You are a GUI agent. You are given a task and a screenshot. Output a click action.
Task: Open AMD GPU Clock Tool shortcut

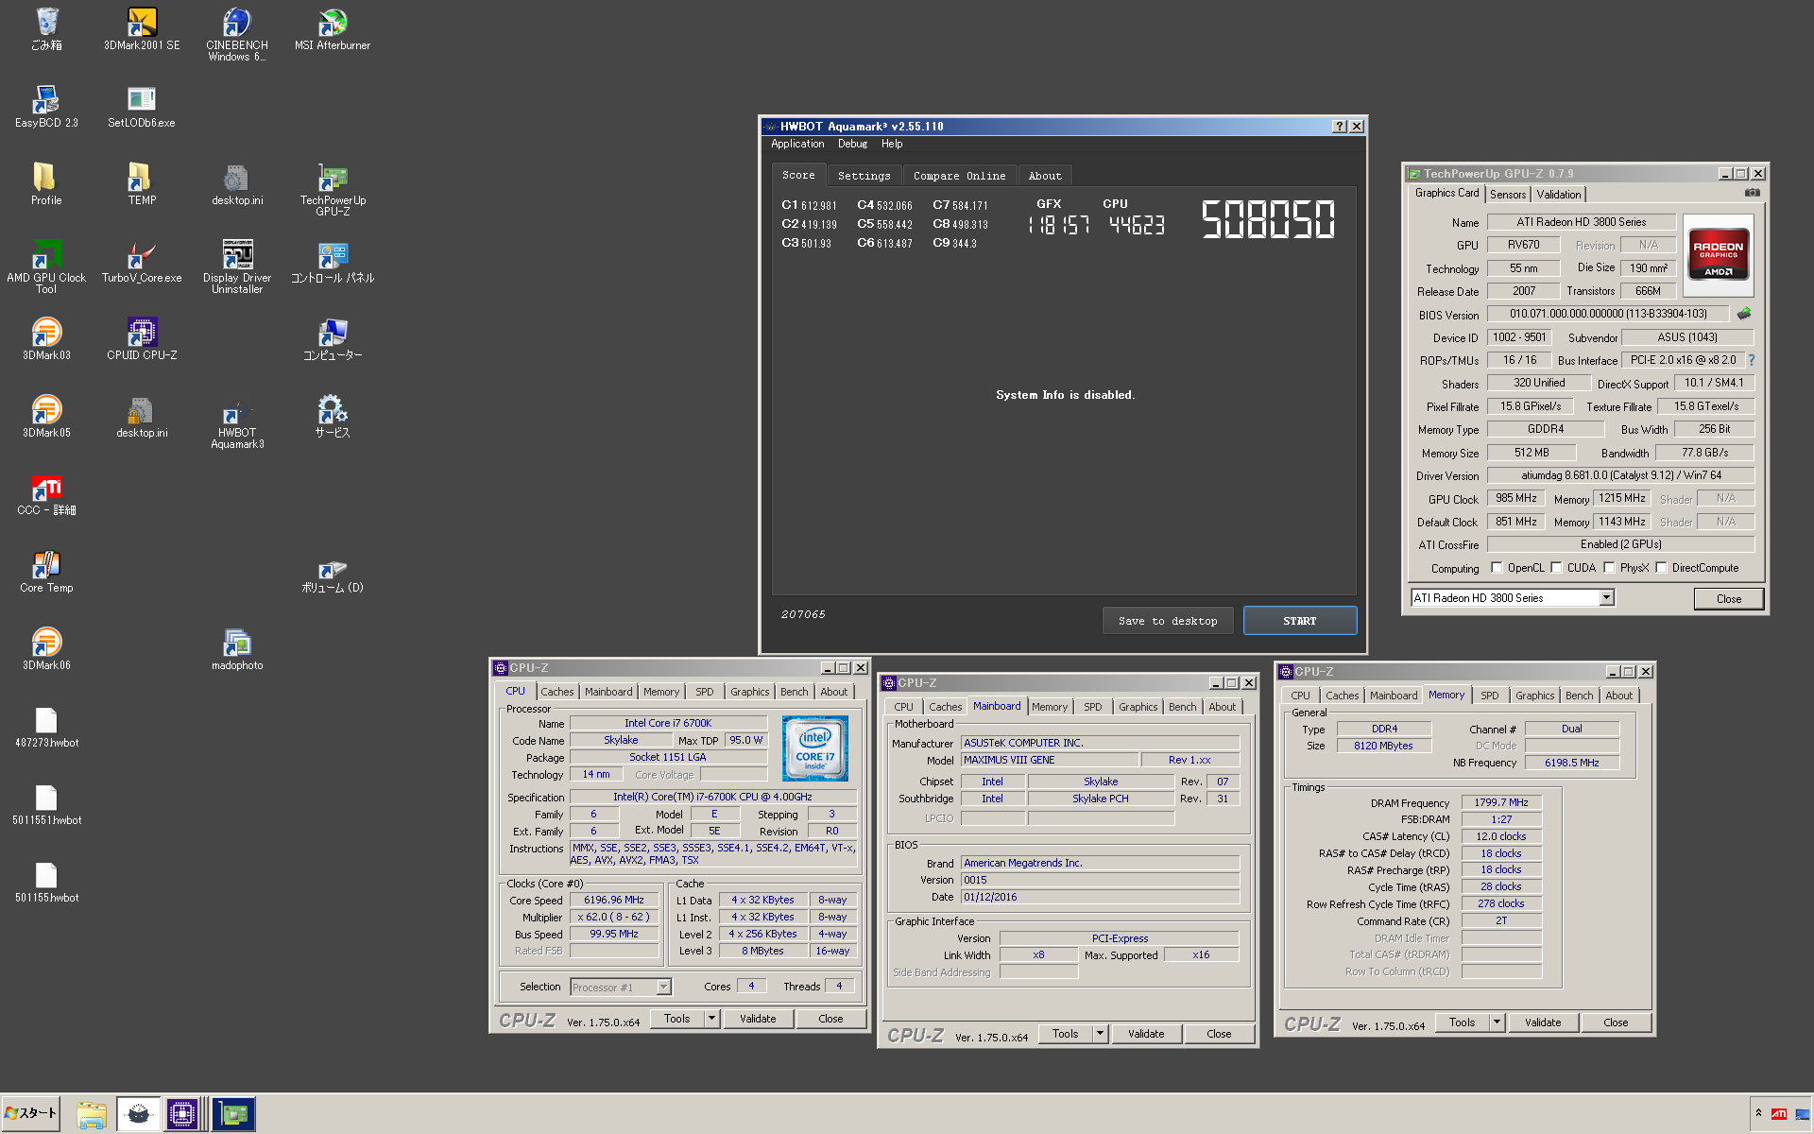coord(46,266)
